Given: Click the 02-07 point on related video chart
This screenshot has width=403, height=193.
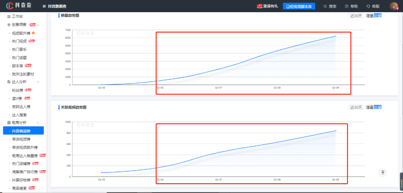Looking at the screenshot, I should point(218,152).
